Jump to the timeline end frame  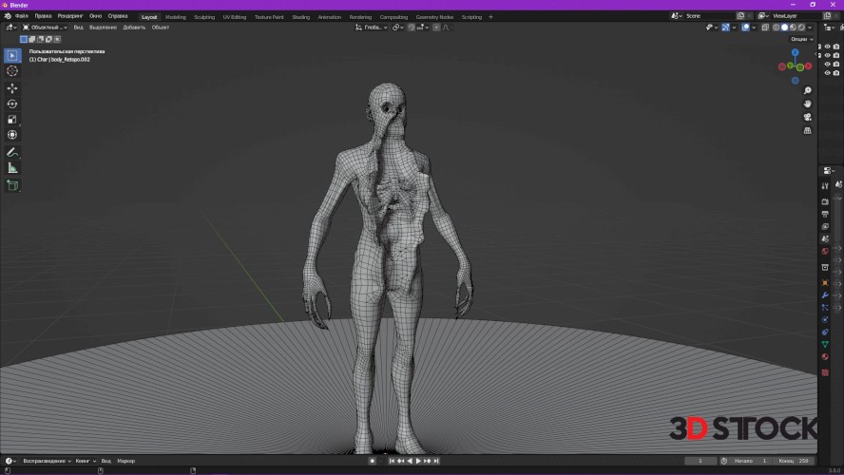(436, 461)
